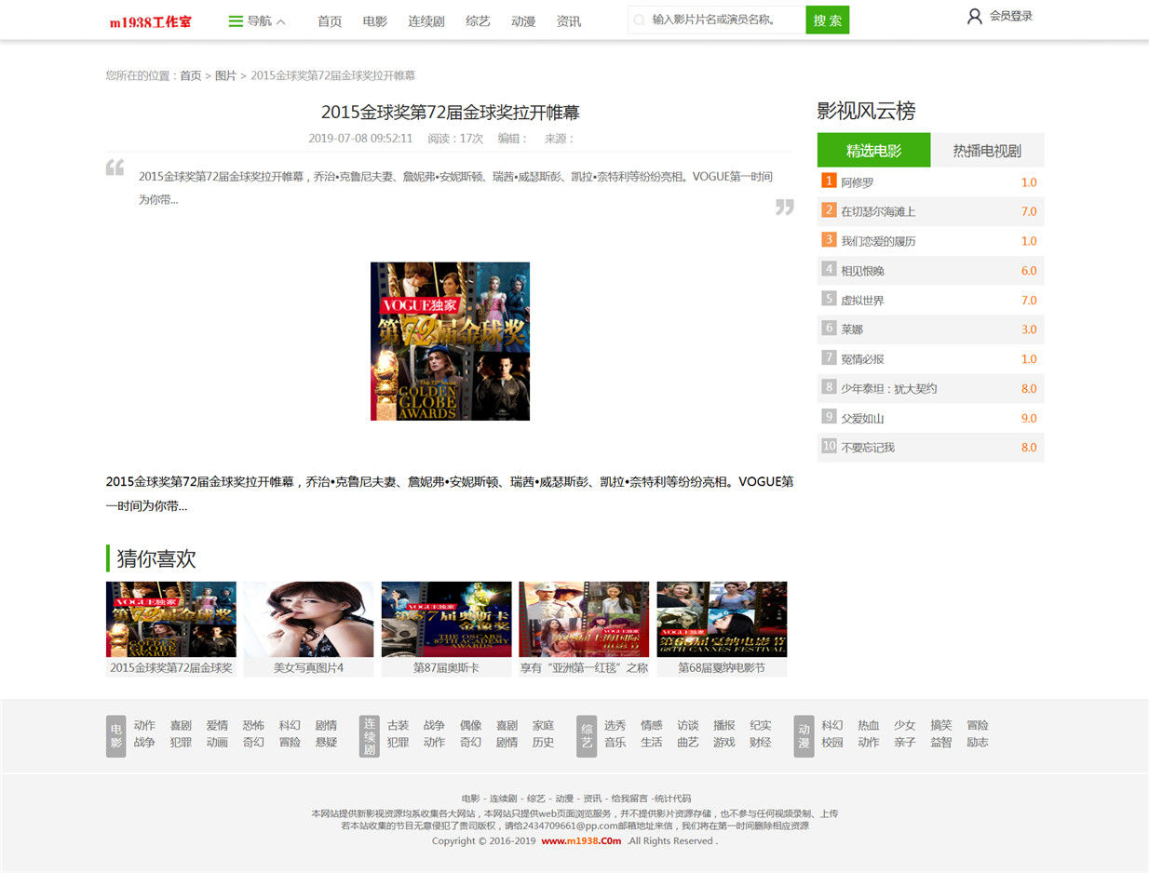Focus the movie or actor search field
1149x873 pixels.
717,20
